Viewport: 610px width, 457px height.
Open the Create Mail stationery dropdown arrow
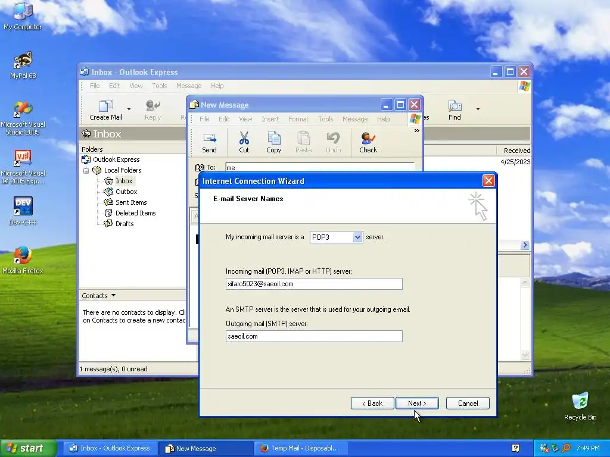click(x=129, y=109)
